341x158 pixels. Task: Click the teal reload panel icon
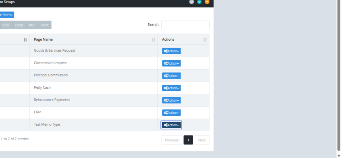tap(199, 2)
